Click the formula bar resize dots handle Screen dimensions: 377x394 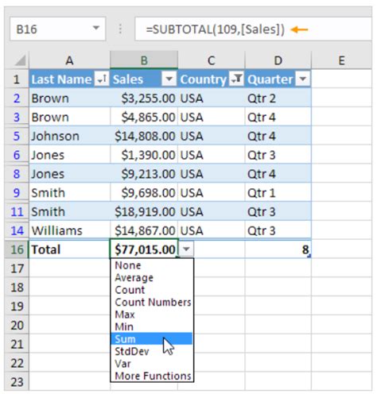(120, 29)
